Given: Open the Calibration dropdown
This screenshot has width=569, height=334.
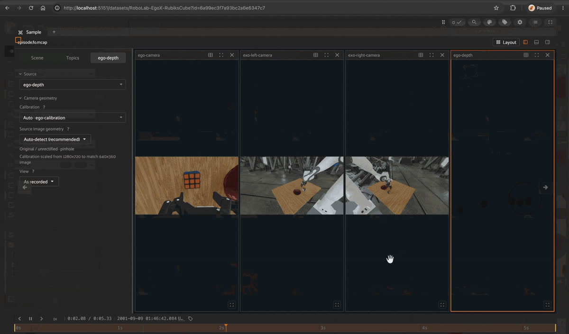Looking at the screenshot, I should (x=73, y=117).
